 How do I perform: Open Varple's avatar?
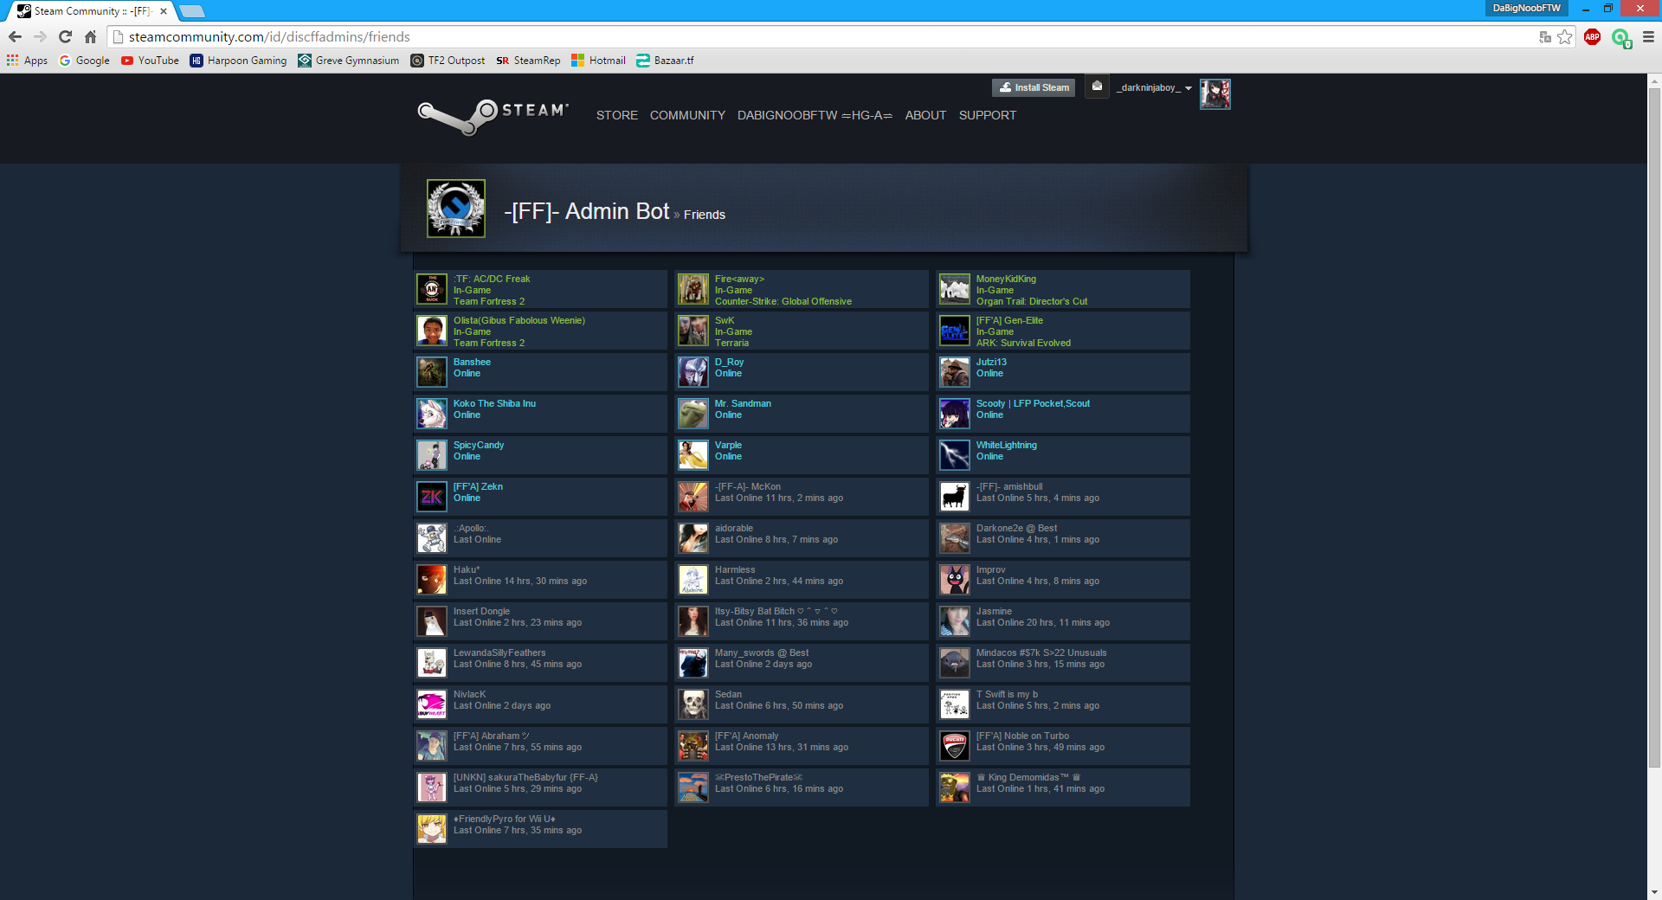coord(693,455)
